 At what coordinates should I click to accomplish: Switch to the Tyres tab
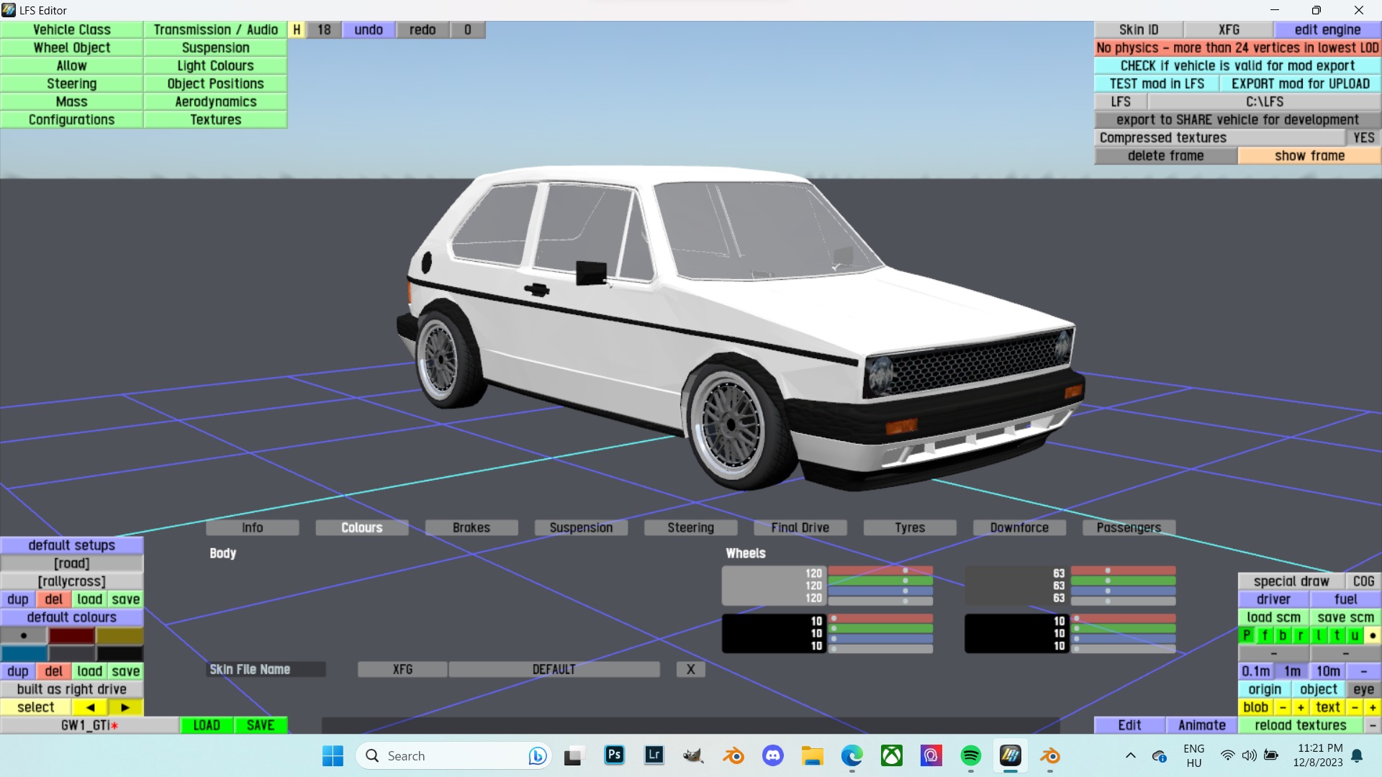point(909,527)
